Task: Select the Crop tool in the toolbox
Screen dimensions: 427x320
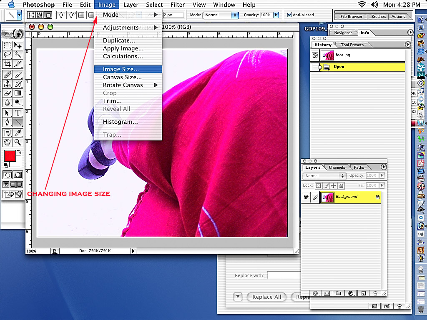Action: coord(8,64)
